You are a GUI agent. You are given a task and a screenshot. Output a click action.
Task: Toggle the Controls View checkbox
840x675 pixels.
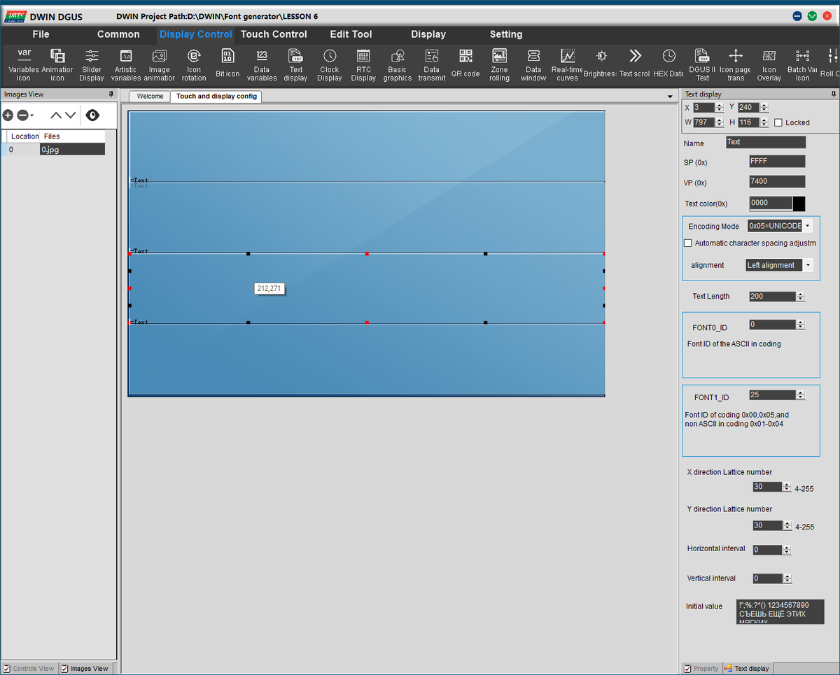tap(7, 669)
